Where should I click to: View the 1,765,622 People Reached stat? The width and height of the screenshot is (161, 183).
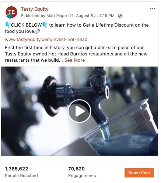point(21,172)
